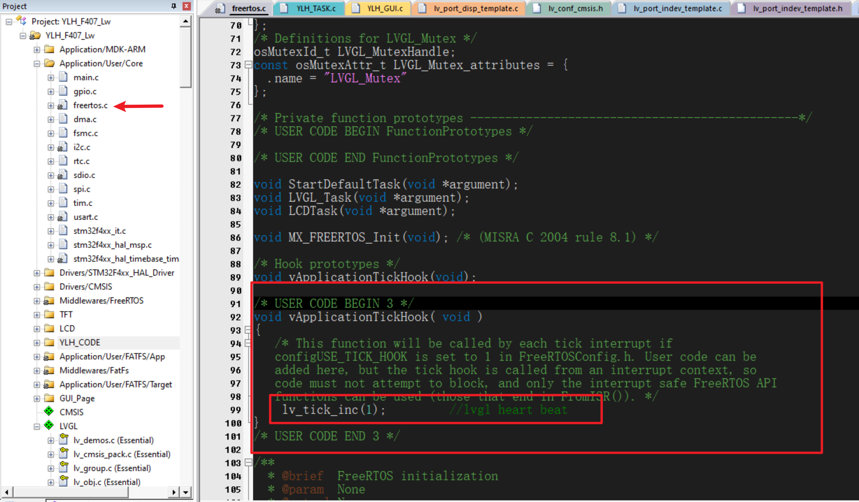The image size is (859, 502).
Task: Click the Drivers/CMSIS folder icon
Action: [49, 287]
